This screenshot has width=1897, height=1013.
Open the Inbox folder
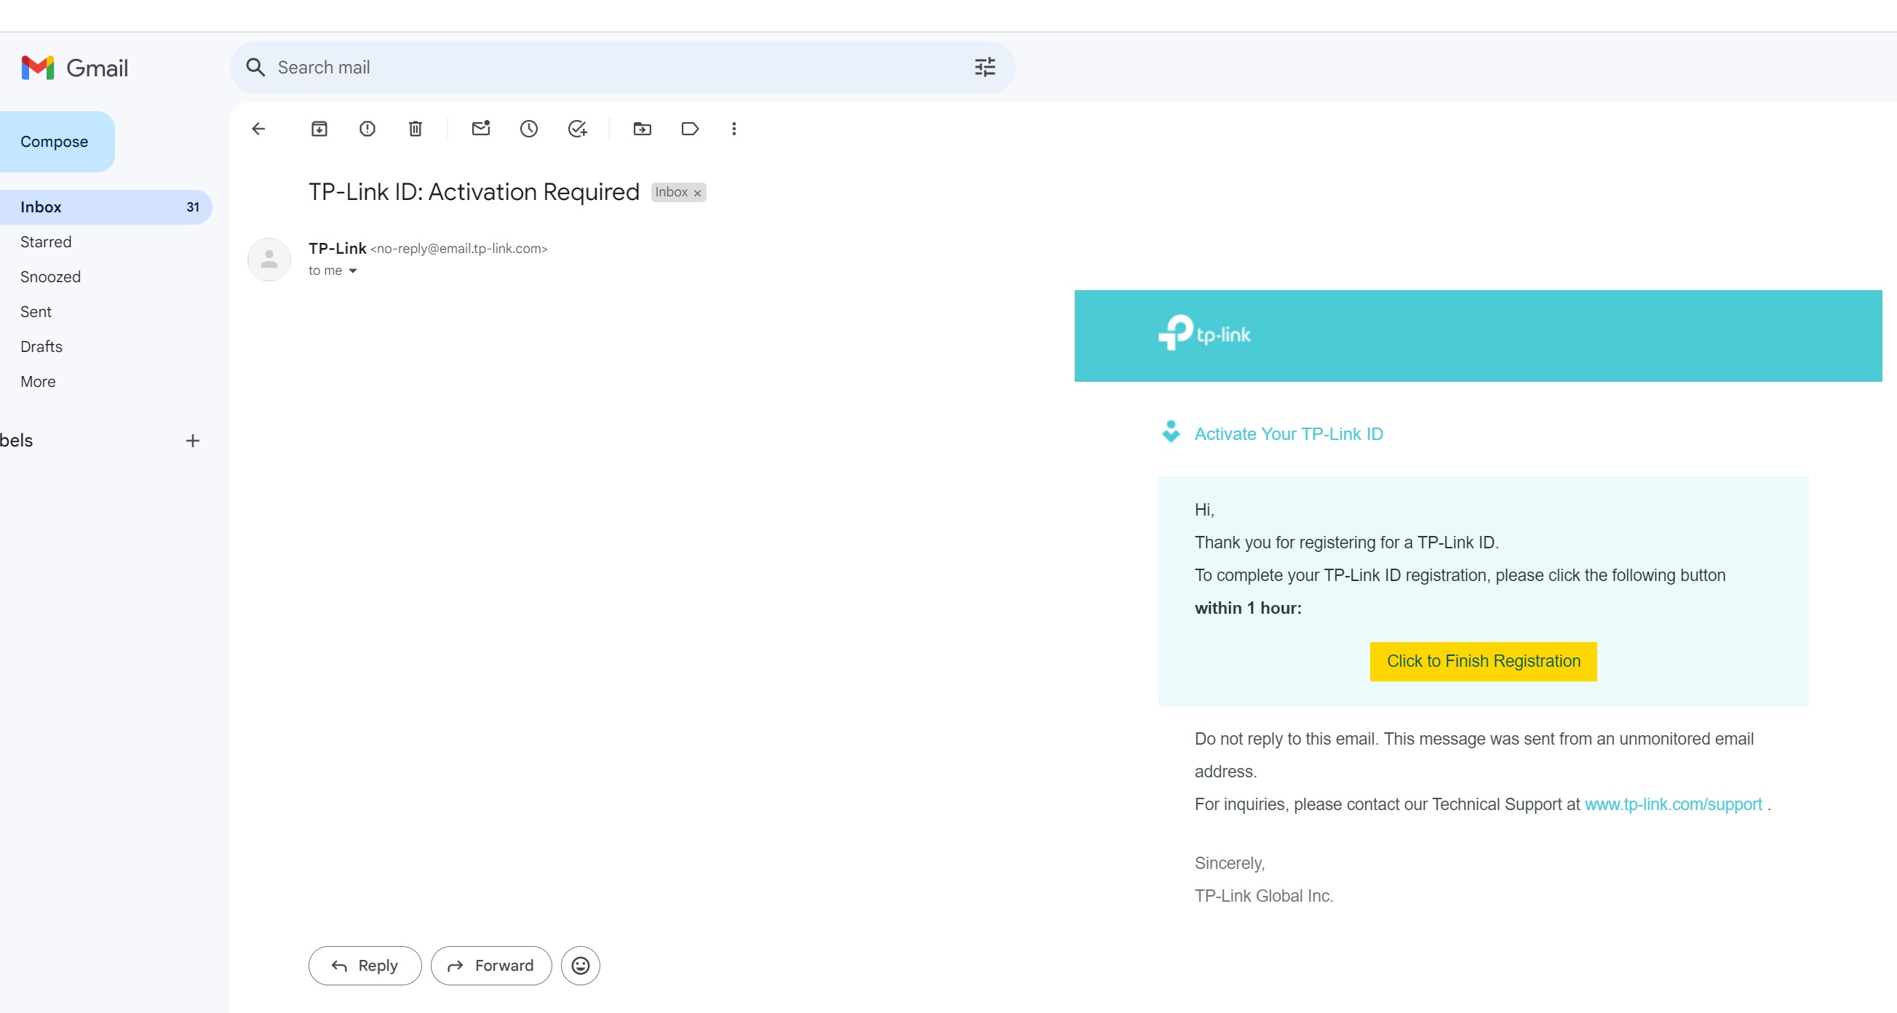[x=106, y=207]
